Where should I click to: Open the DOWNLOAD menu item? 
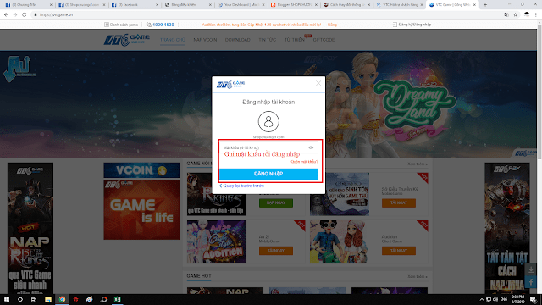coord(237,40)
